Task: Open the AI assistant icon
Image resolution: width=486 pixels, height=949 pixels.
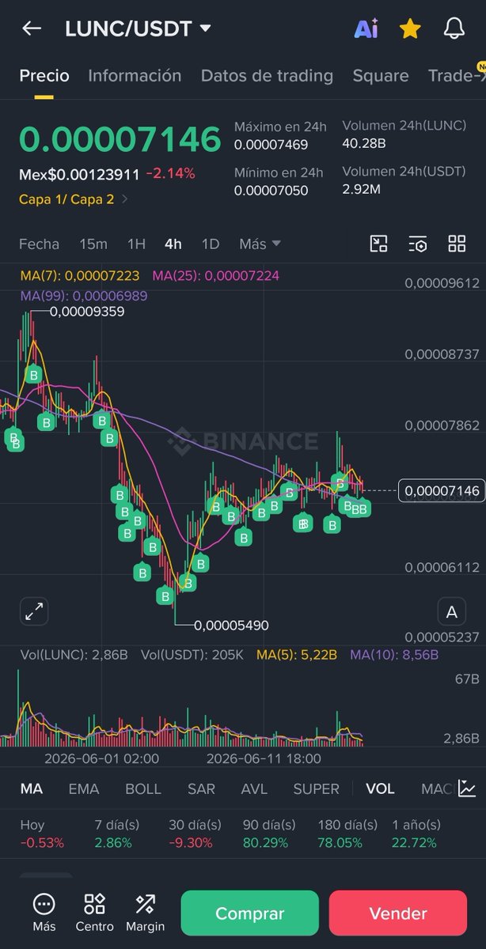Action: (x=366, y=29)
